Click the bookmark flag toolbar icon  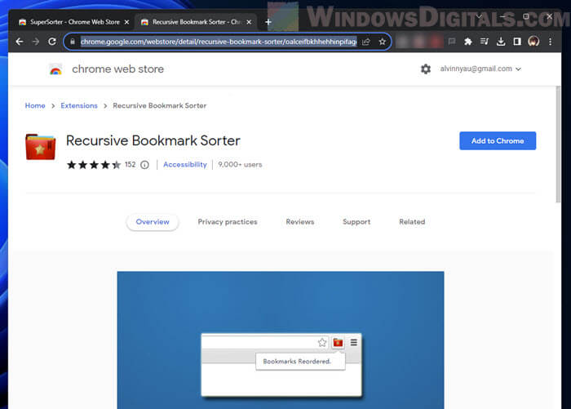452,42
